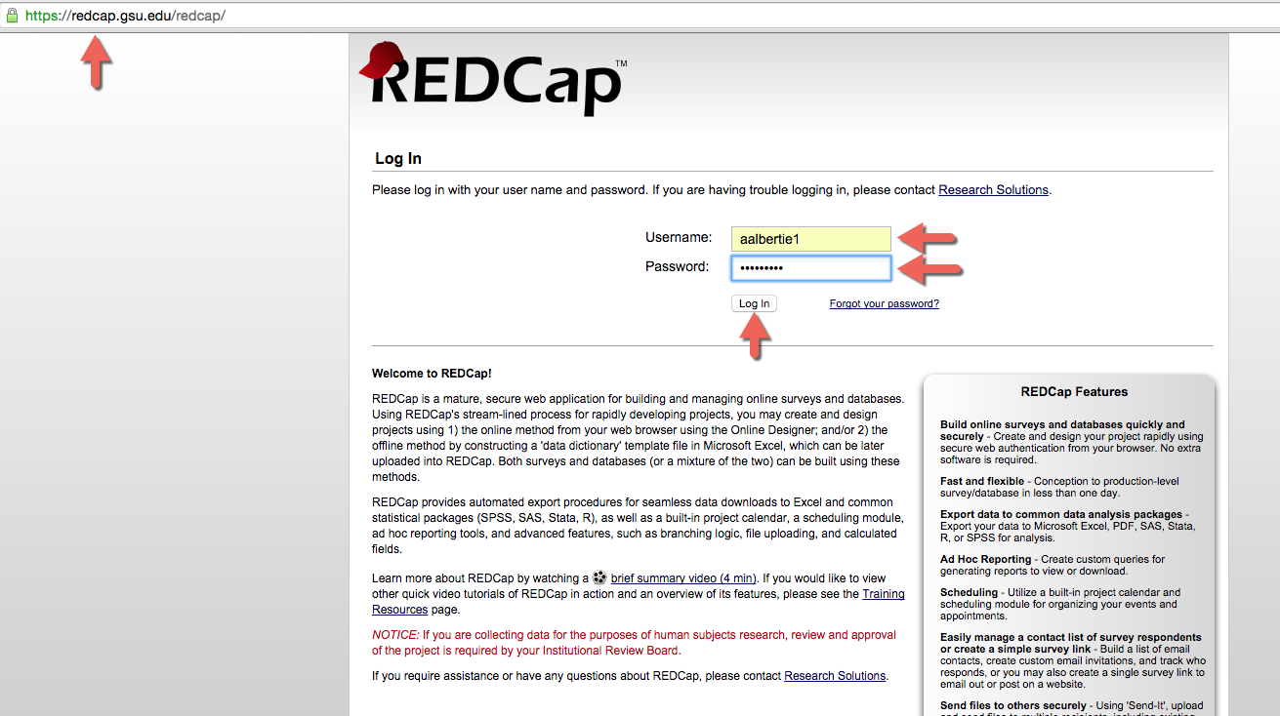Image resolution: width=1280 pixels, height=716 pixels.
Task: Open the Training Resources link
Action: click(883, 593)
